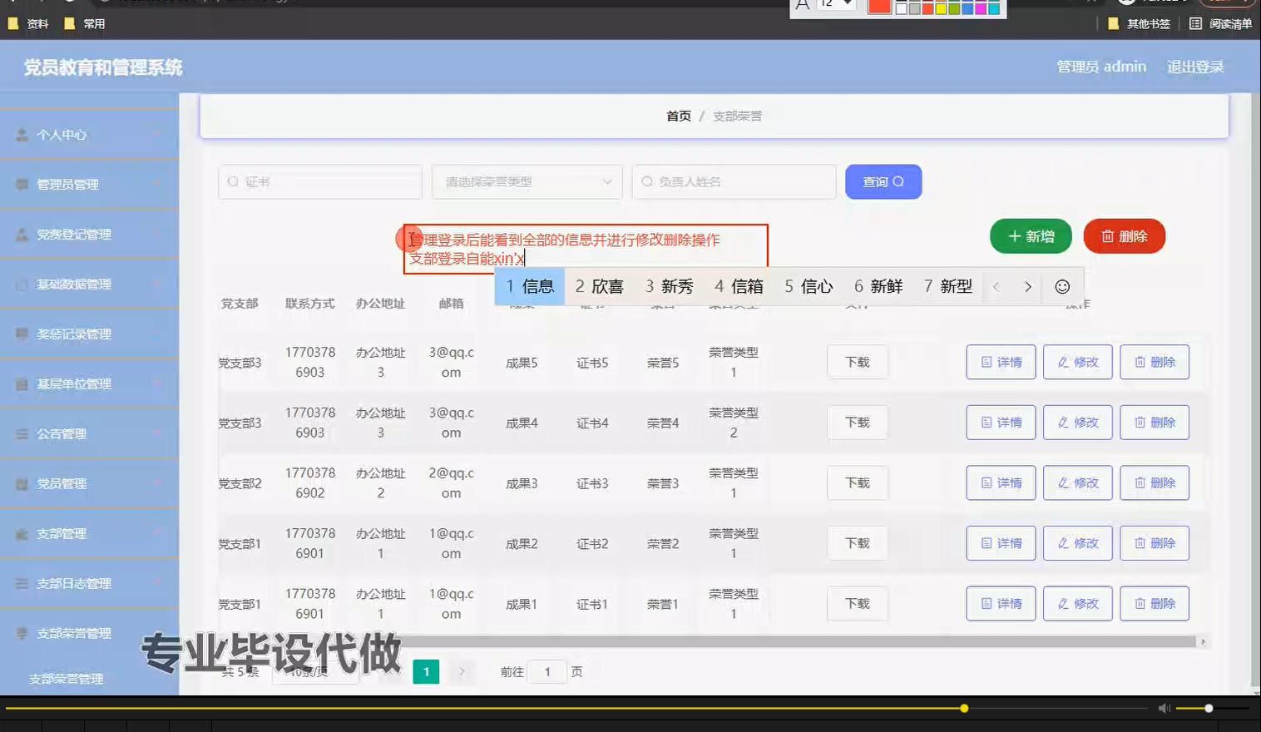Click the 退出登录 logout link
The height and width of the screenshot is (732, 1261).
(x=1195, y=67)
